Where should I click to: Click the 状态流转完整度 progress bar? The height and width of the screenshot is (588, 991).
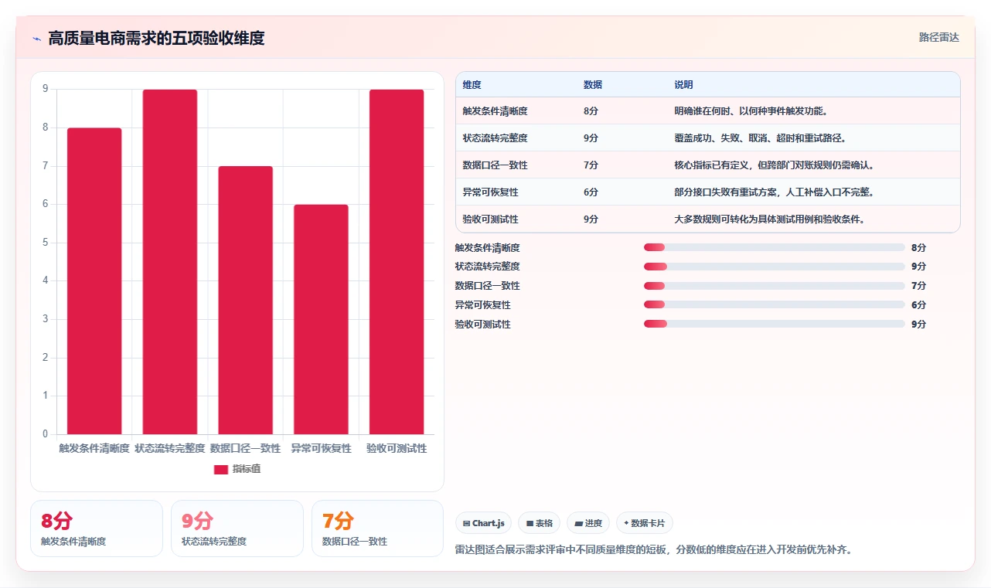[774, 267]
